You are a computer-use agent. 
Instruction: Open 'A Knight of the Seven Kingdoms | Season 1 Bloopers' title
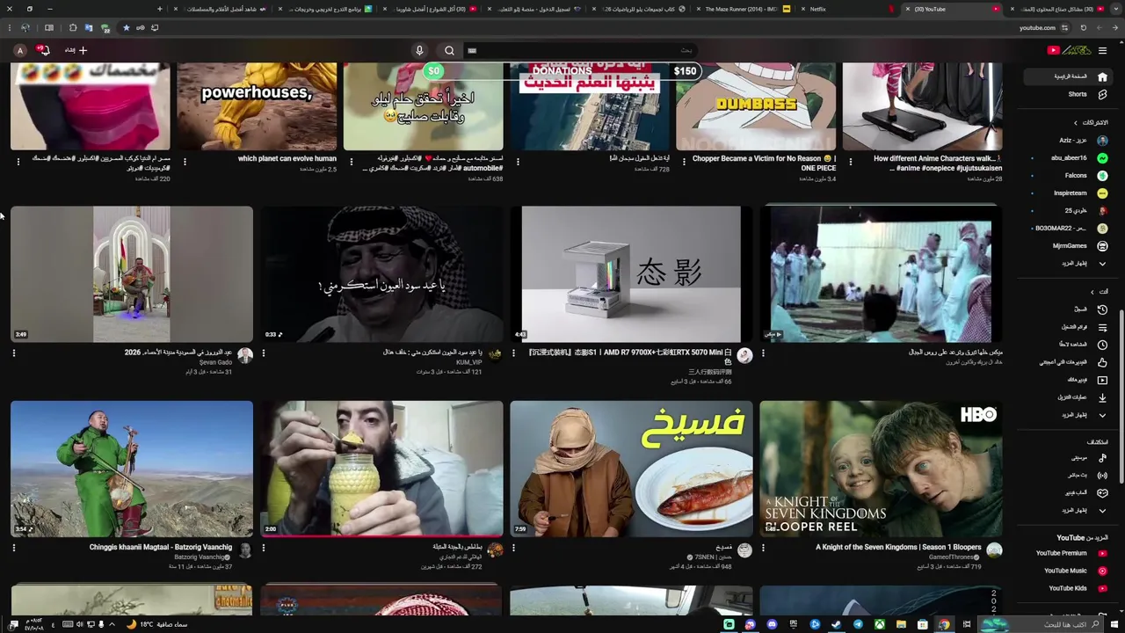898,547
